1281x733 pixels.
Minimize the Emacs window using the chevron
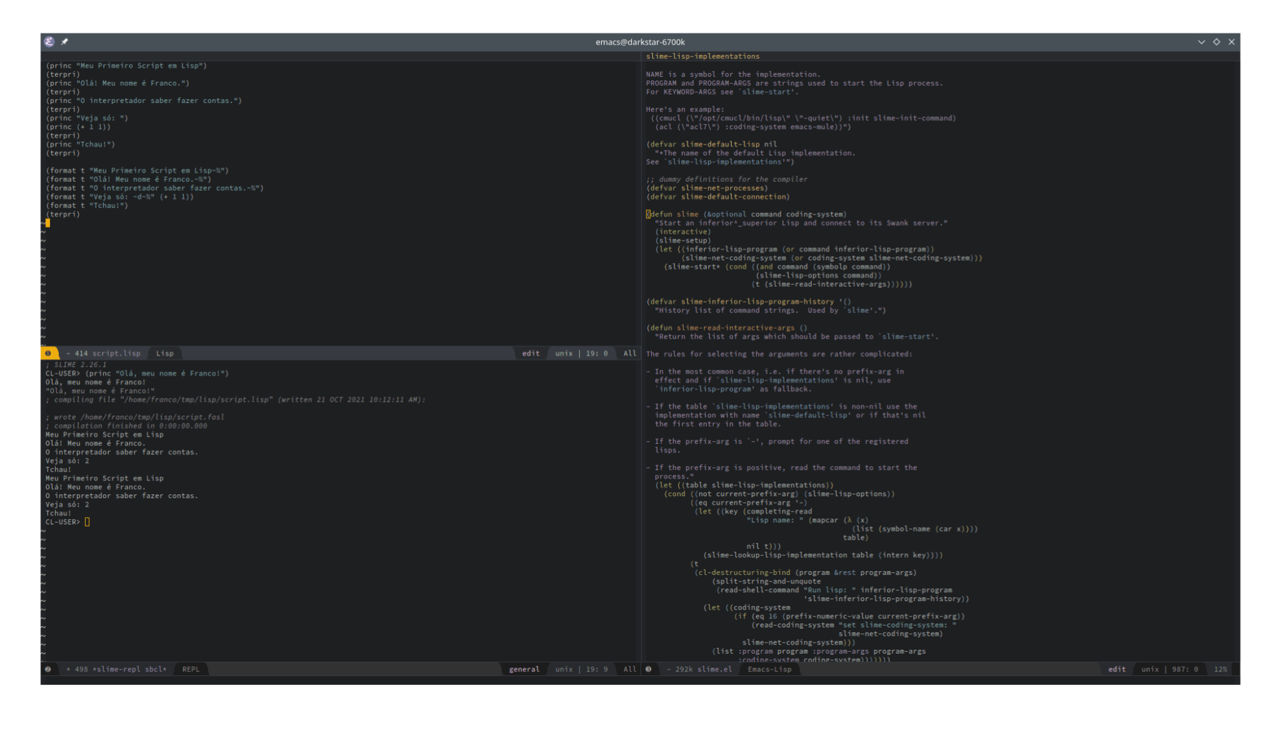[1202, 42]
